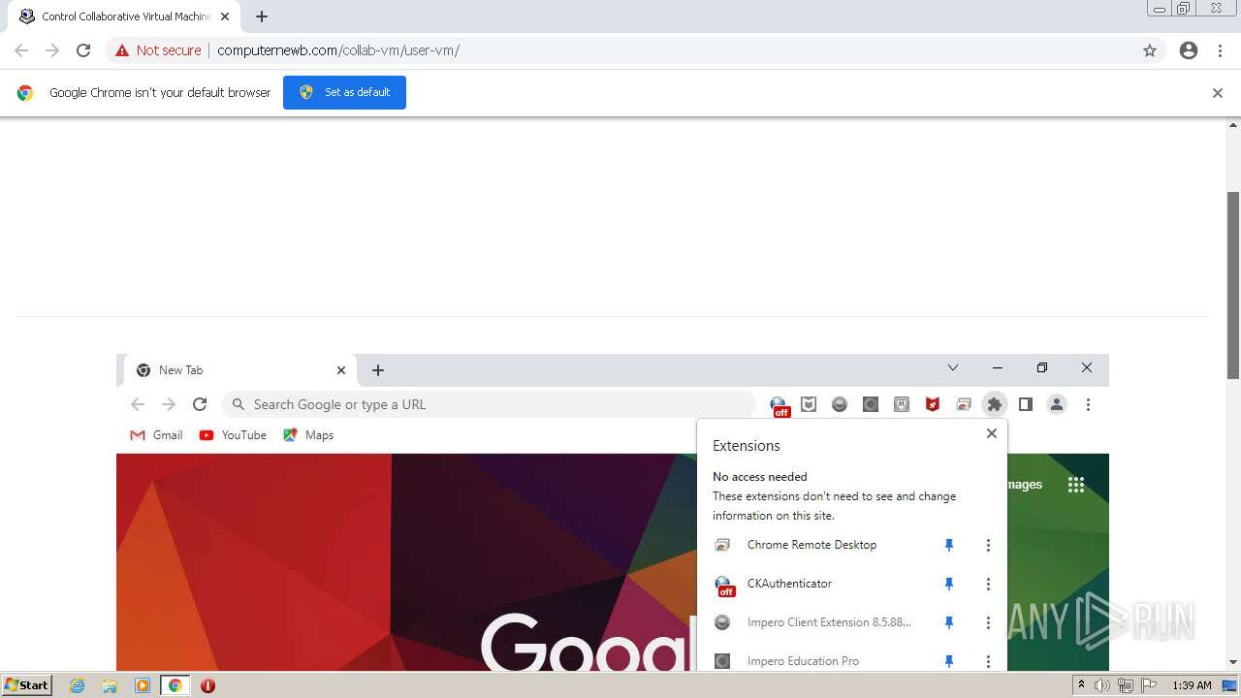
Task: Switch to Chrome taskbar button
Action: click(175, 685)
